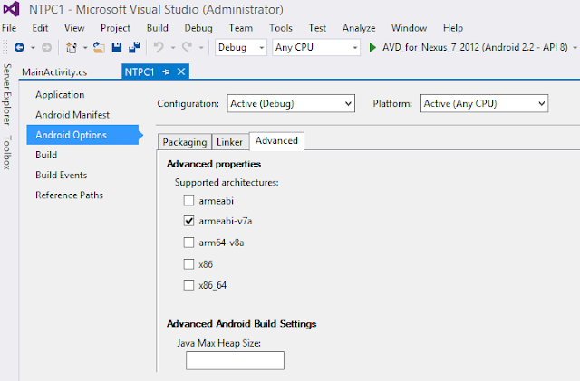Screen dimensions: 580x381
Task: Open the undo history dropdown arrow
Action: (173, 48)
